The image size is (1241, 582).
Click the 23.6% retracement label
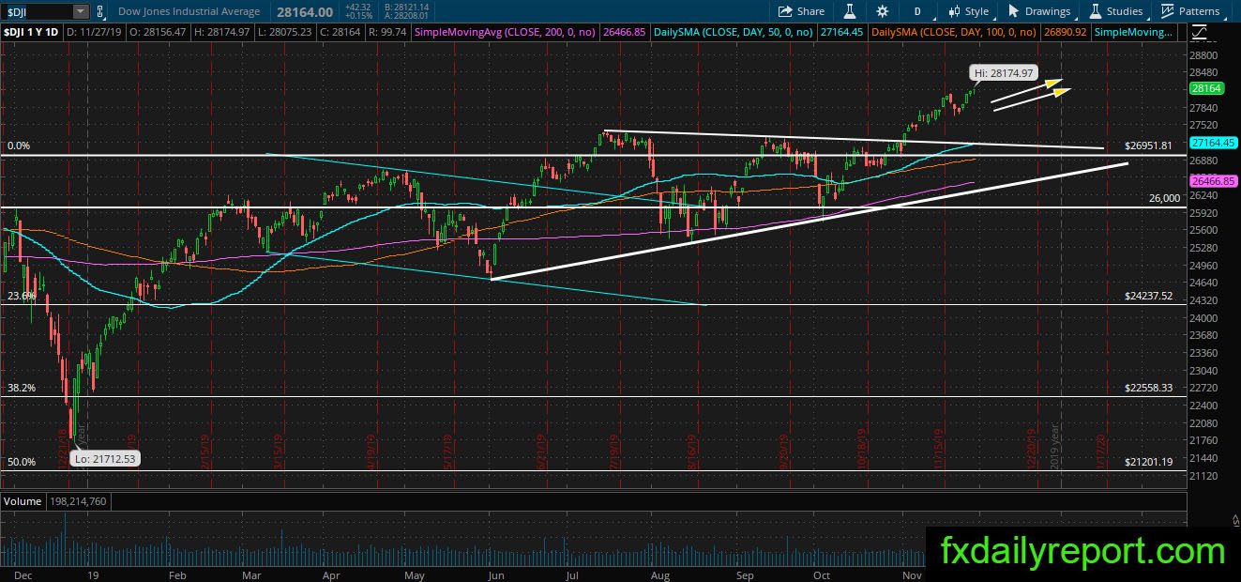pyautogui.click(x=22, y=296)
